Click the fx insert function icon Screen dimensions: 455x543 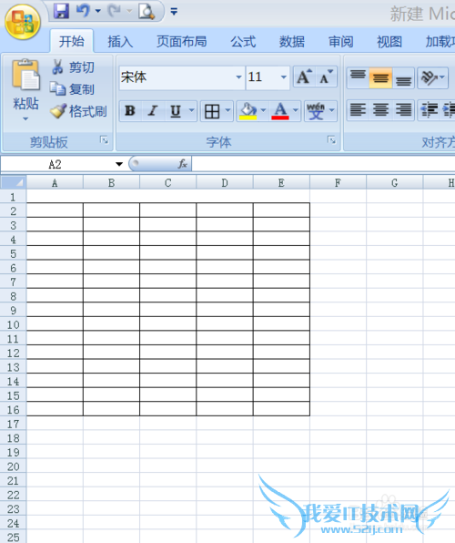coord(183,164)
